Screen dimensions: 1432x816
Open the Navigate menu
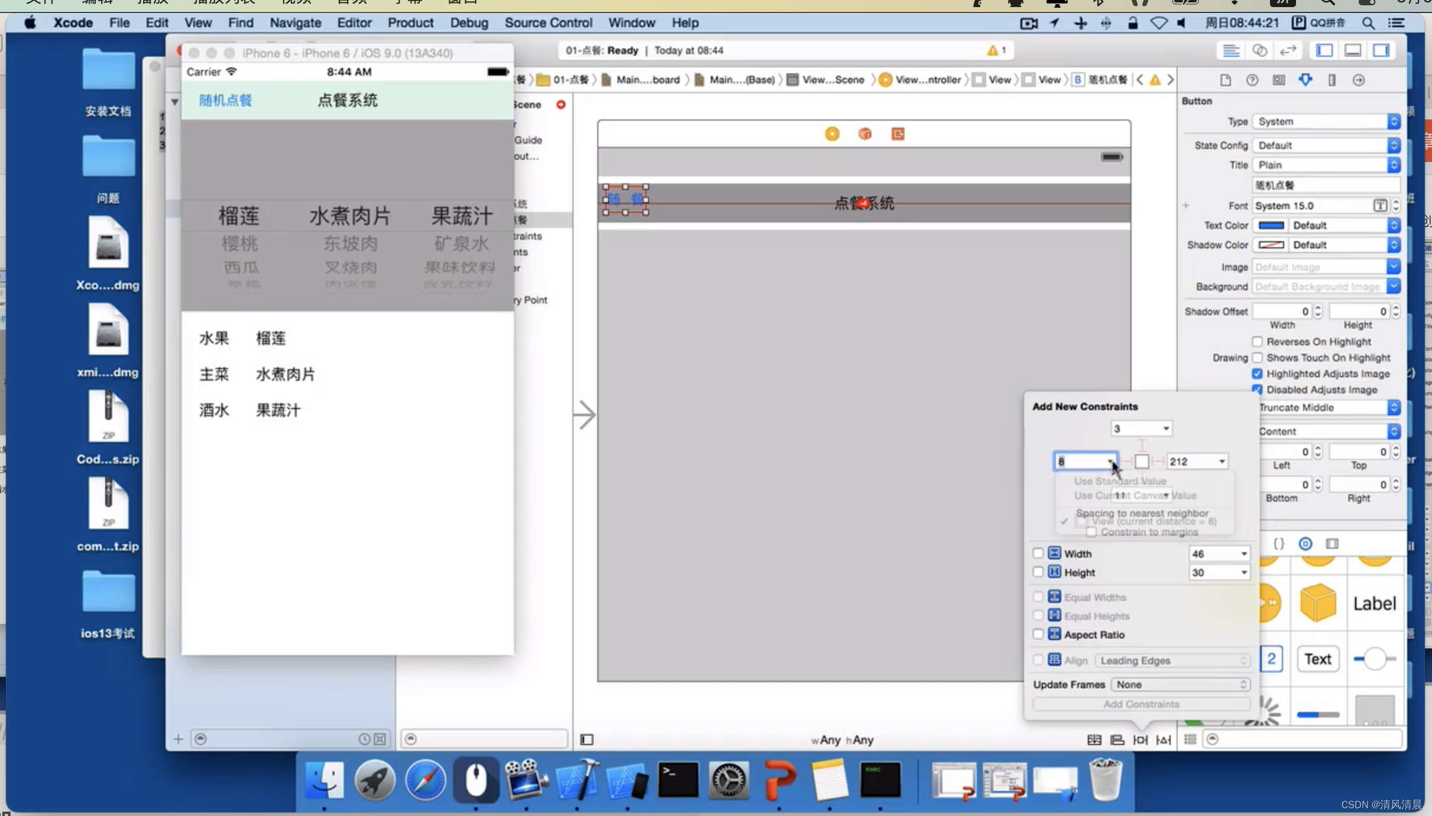295,22
